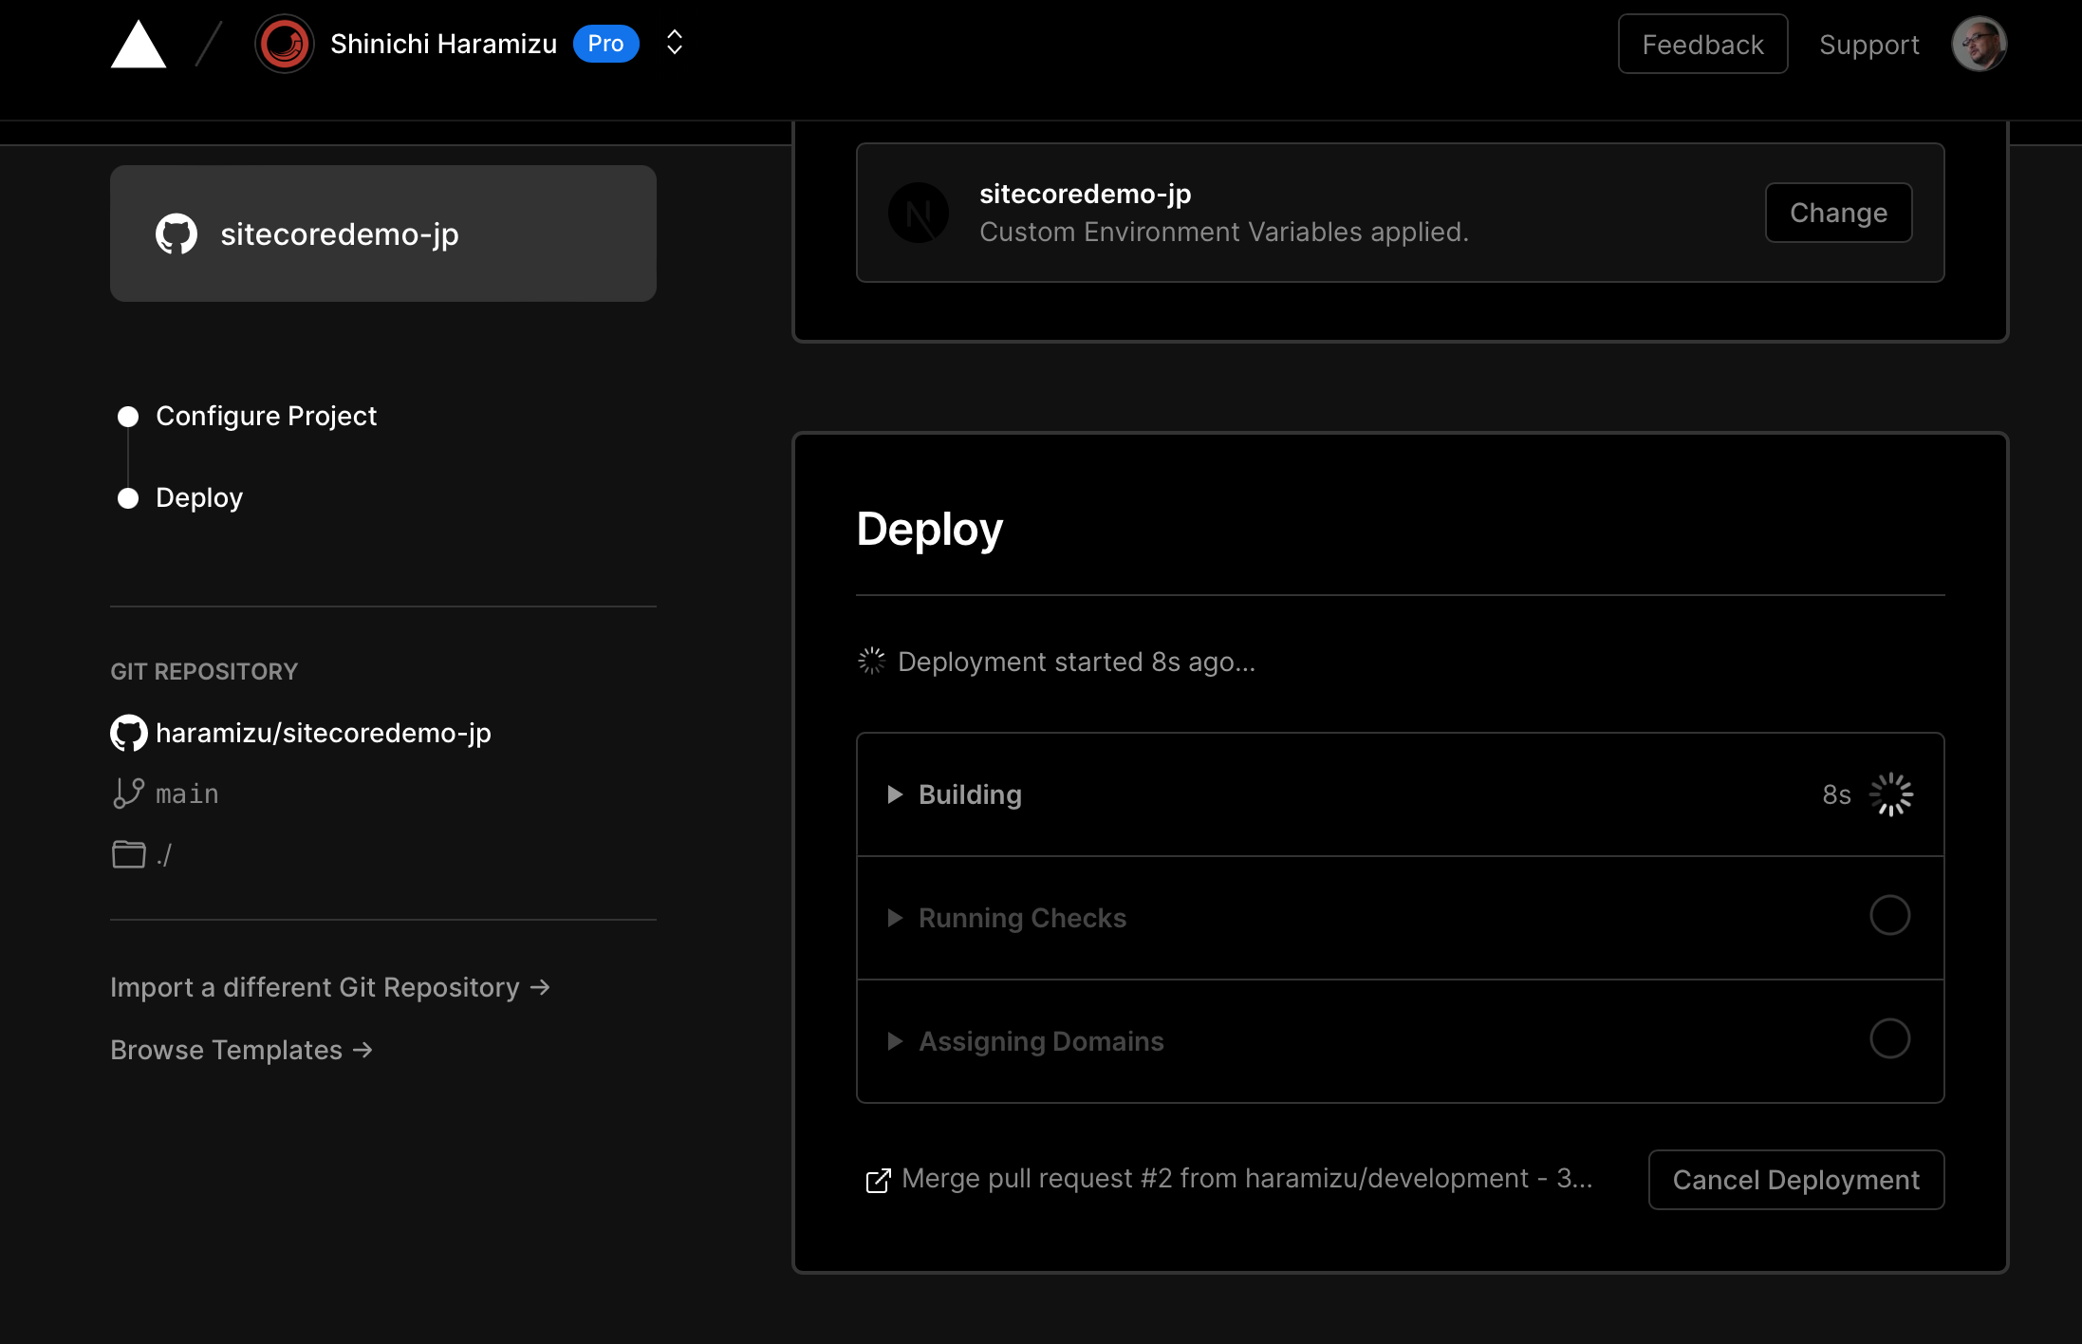The height and width of the screenshot is (1344, 2082).
Task: Open Merge pull request #2 commit link
Action: (1247, 1179)
